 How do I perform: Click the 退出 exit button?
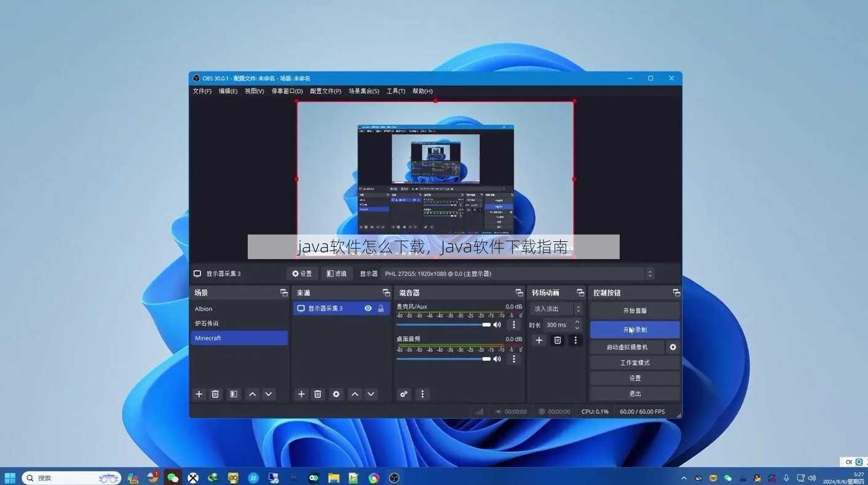[635, 394]
